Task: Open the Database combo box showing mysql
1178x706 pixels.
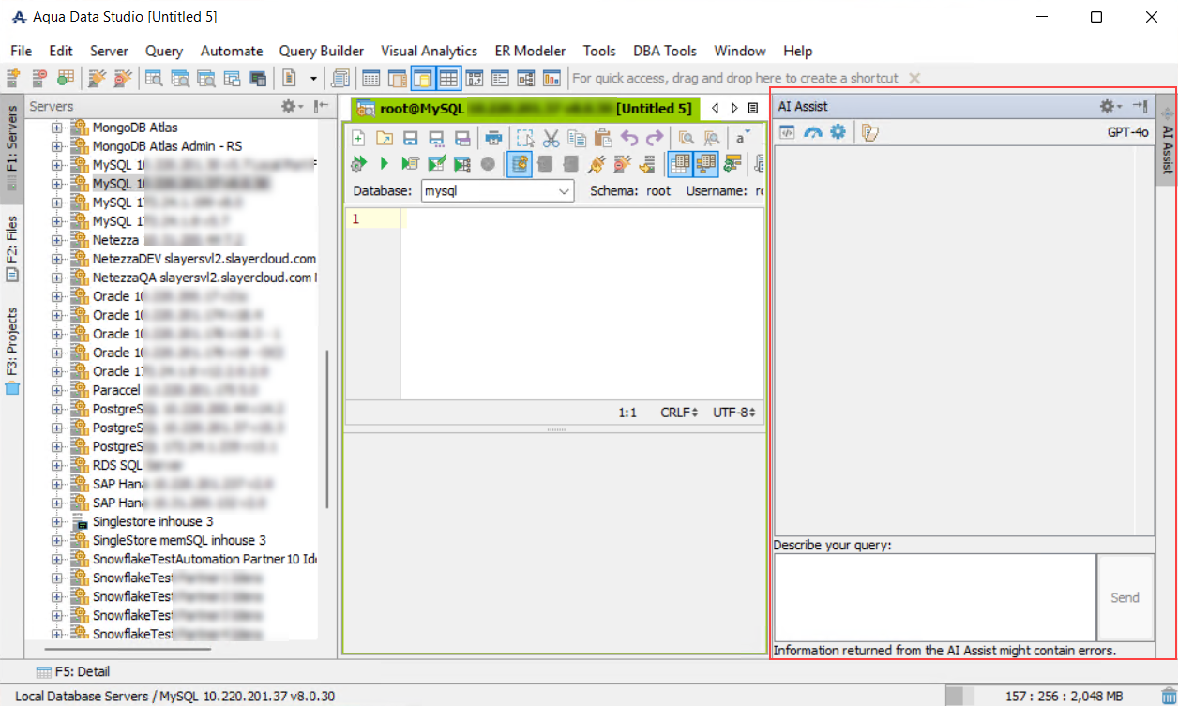Action: [x=497, y=190]
